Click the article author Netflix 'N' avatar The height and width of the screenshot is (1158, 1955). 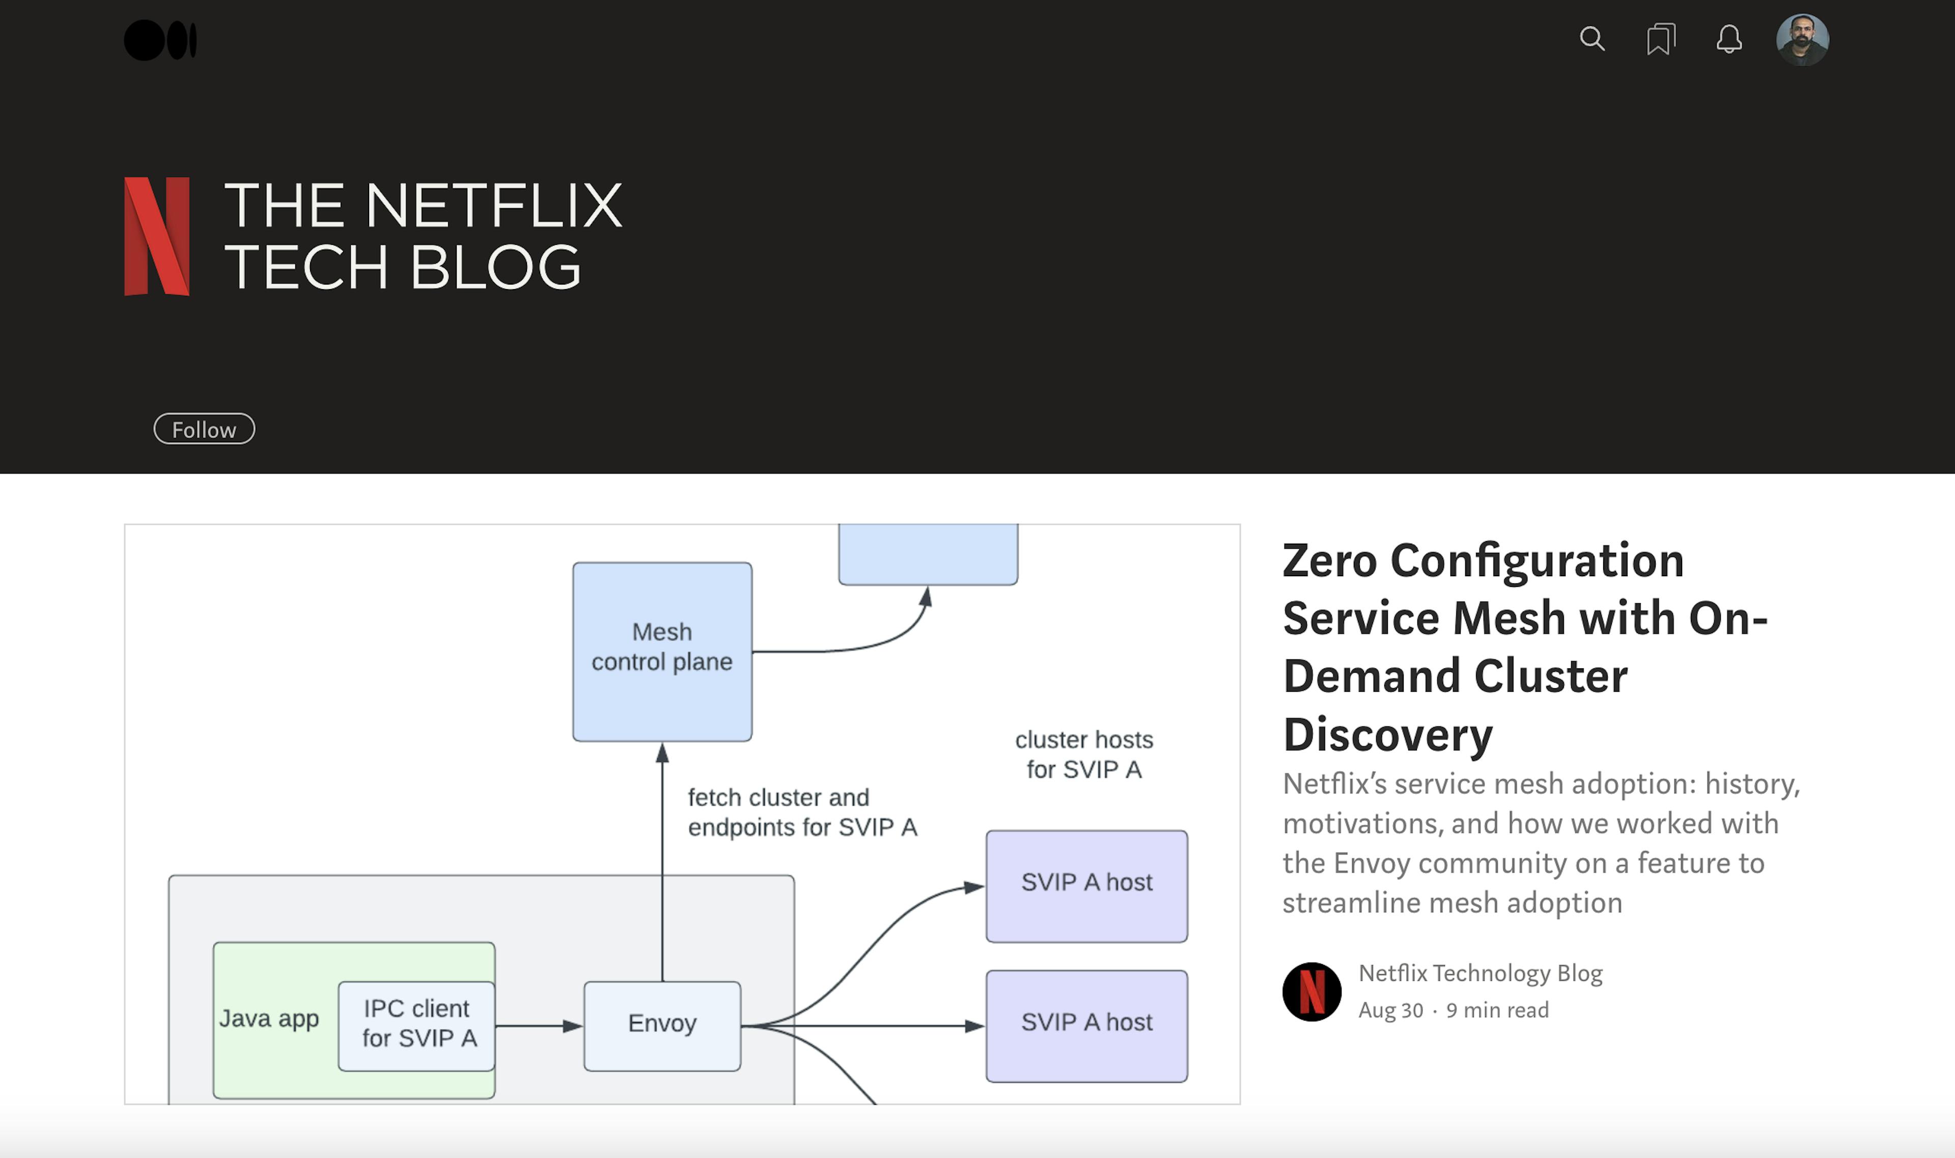click(1311, 990)
